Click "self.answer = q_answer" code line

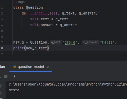click(x=53, y=25)
